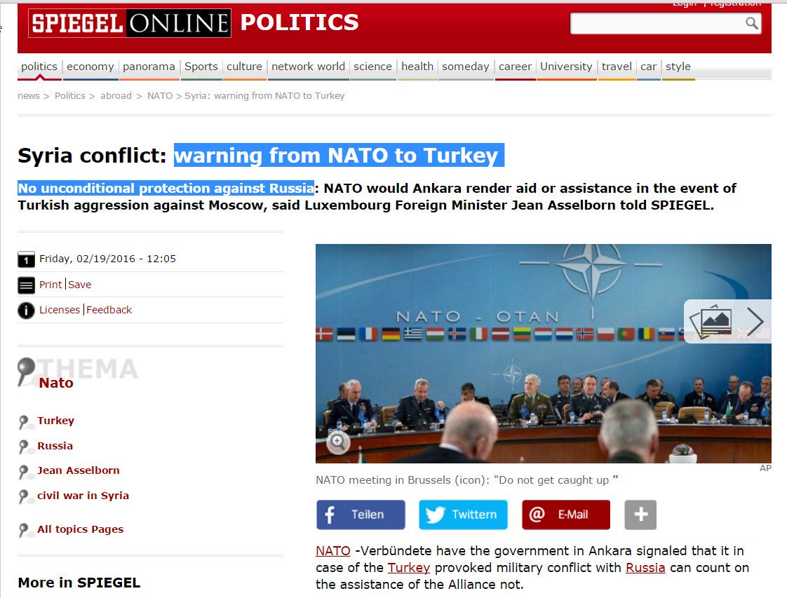Click the search magnifier icon
787x598 pixels.
pyautogui.click(x=751, y=23)
